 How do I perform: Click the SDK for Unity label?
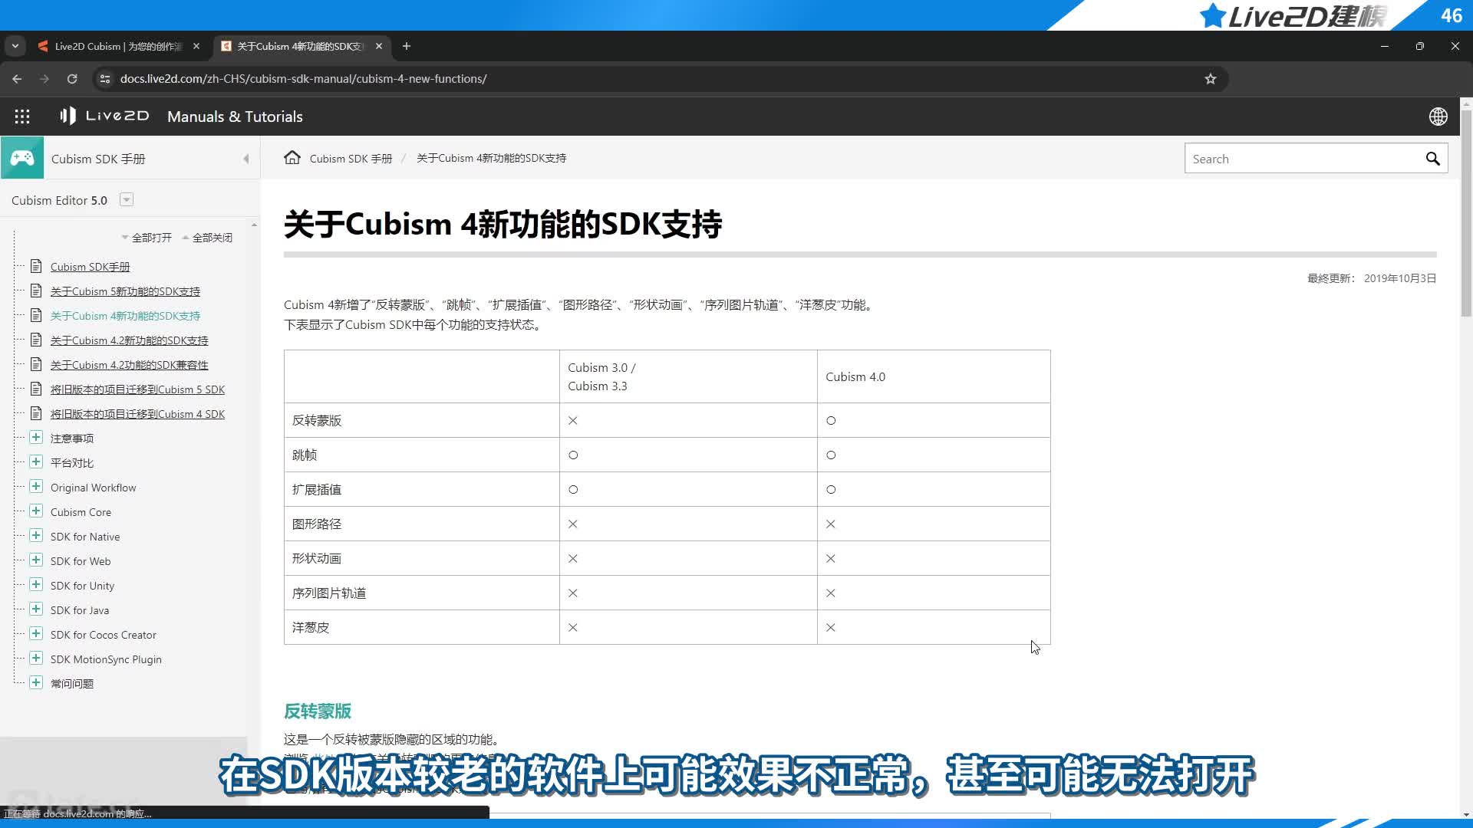[82, 586]
